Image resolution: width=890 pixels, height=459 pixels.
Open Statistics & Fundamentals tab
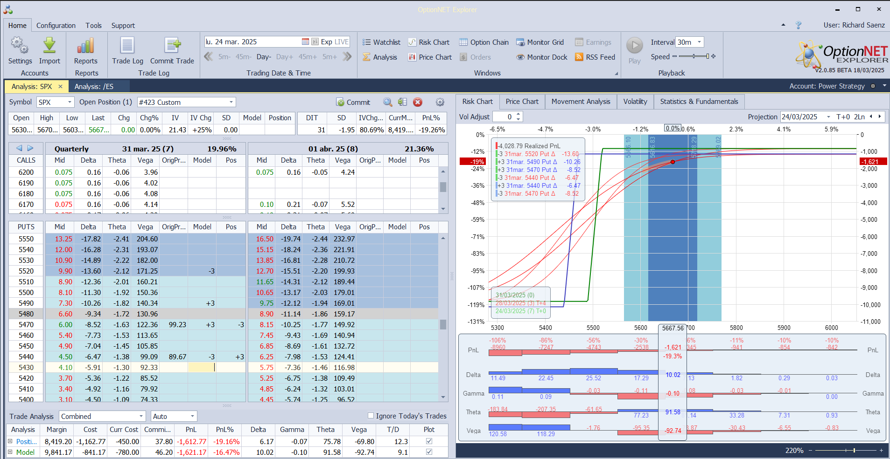(x=699, y=102)
